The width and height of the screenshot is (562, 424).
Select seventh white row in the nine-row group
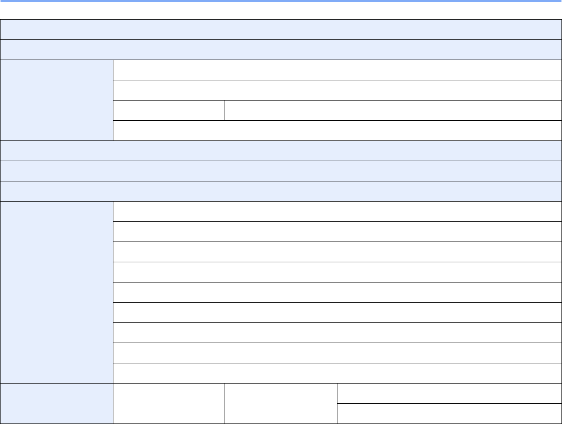click(337, 332)
